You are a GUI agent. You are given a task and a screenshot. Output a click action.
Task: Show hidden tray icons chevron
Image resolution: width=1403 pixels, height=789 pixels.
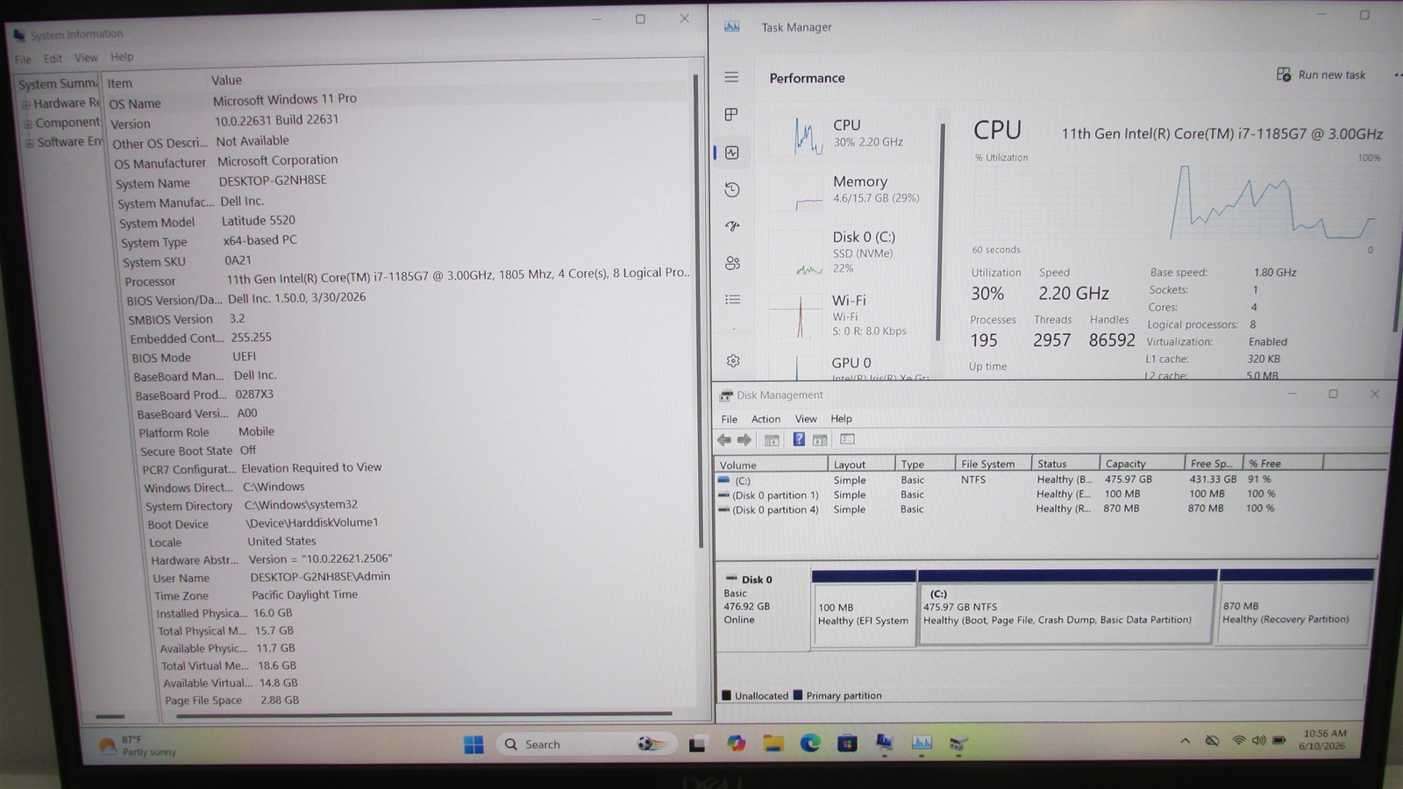[x=1185, y=741]
